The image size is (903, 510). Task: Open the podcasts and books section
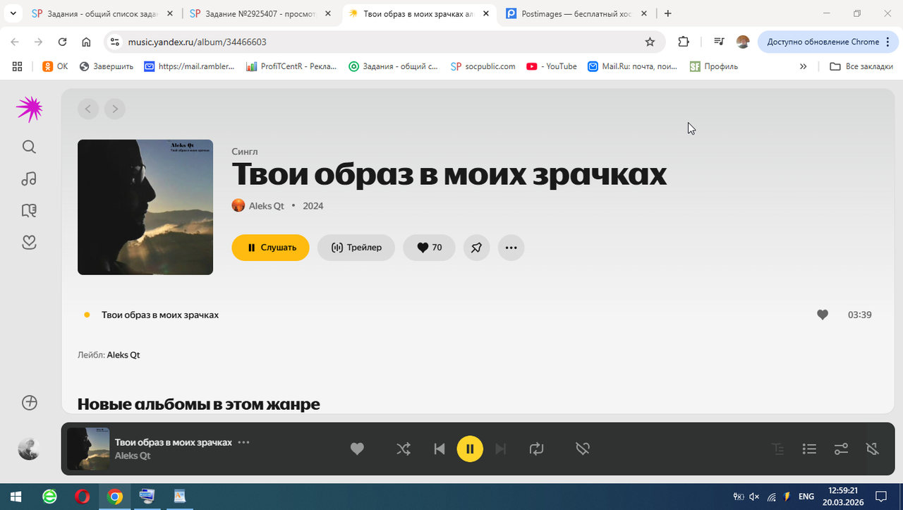pyautogui.click(x=28, y=210)
